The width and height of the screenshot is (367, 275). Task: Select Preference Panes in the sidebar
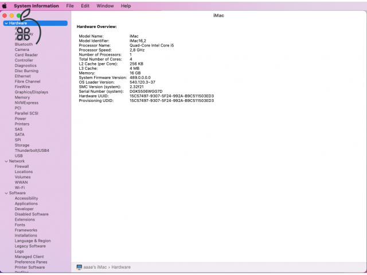(31, 262)
